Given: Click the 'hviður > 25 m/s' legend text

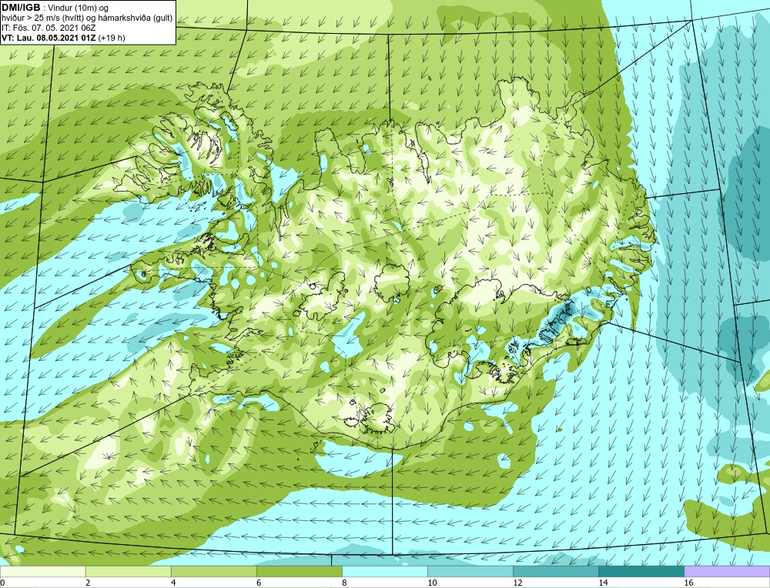Looking at the screenshot, I should [x=29, y=18].
